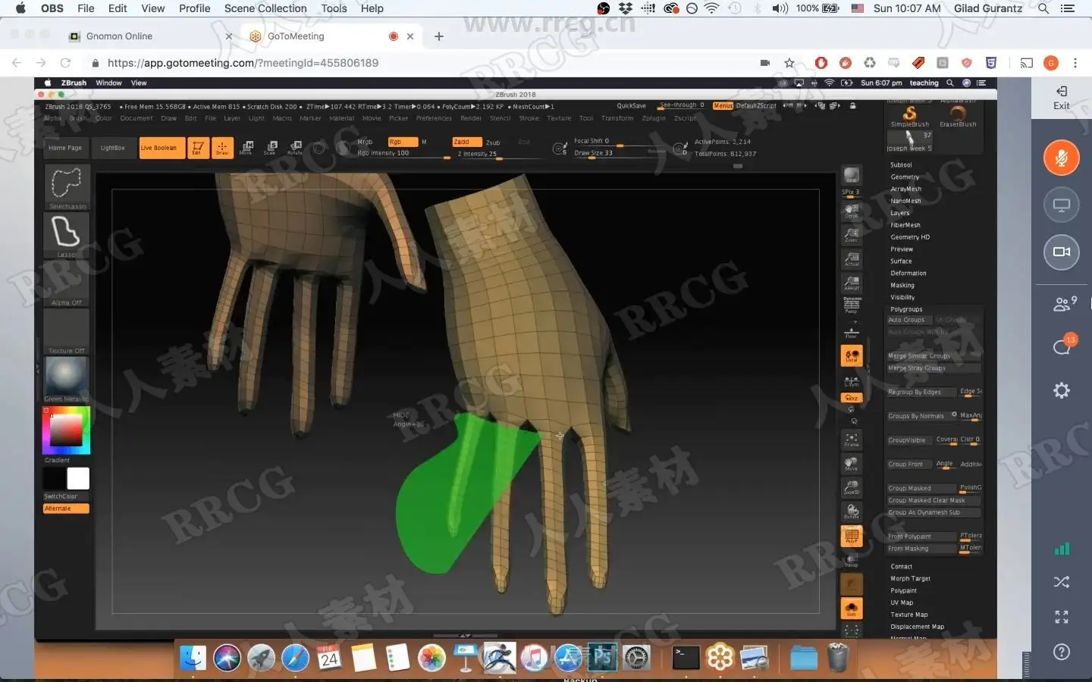1092x682 pixels.
Task: Choose the Lasso stroke thumbnail
Action: click(67, 235)
